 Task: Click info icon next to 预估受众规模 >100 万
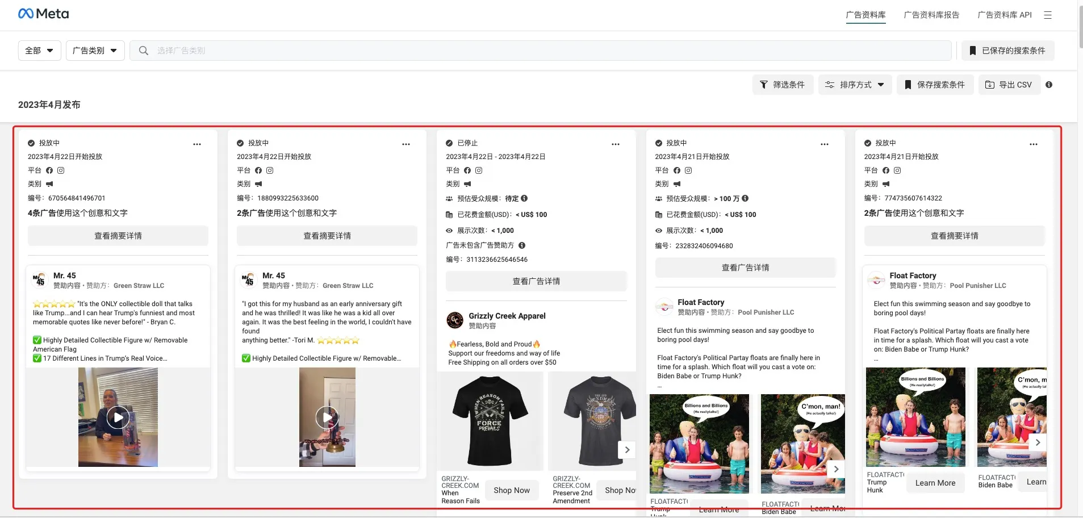(x=745, y=198)
